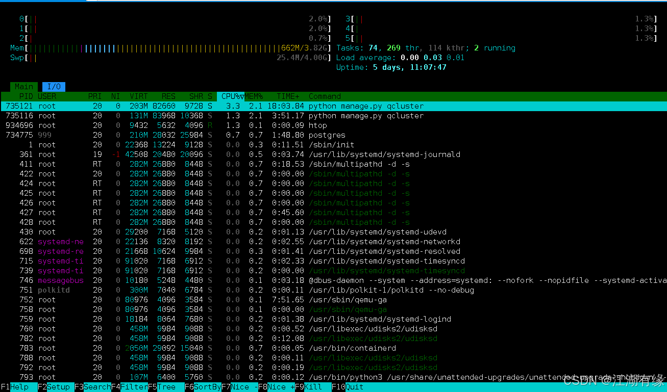This screenshot has width=667, height=392.
Task: Select qemu-ga row PID 752
Action: pos(333,300)
